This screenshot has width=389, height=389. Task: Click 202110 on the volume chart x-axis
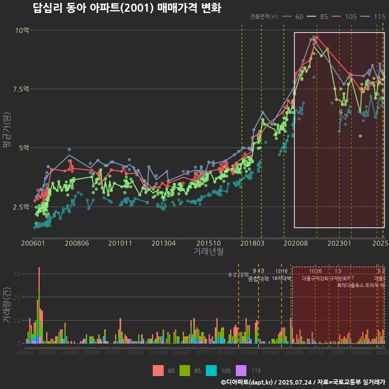(x=315, y=352)
